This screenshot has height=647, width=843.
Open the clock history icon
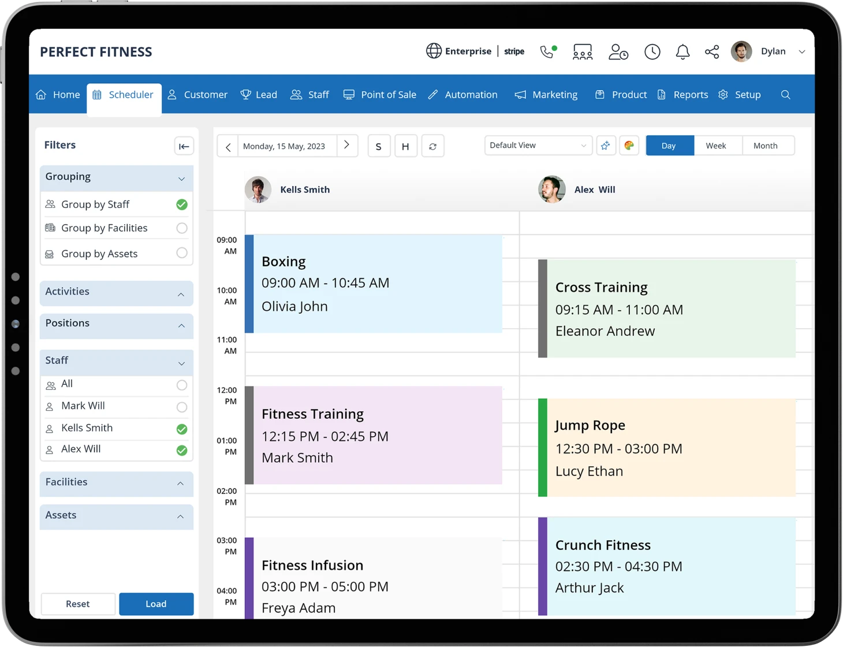click(652, 52)
